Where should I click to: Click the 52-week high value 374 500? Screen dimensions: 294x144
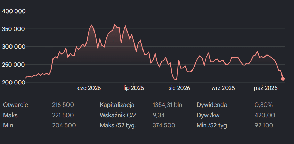click(x=164, y=125)
